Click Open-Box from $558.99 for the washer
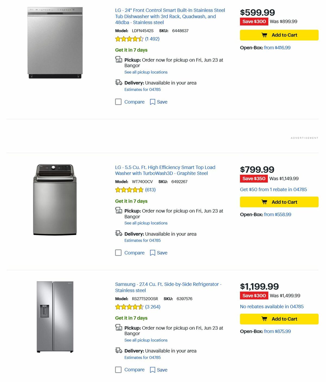The height and width of the screenshot is (382, 326). click(x=278, y=214)
